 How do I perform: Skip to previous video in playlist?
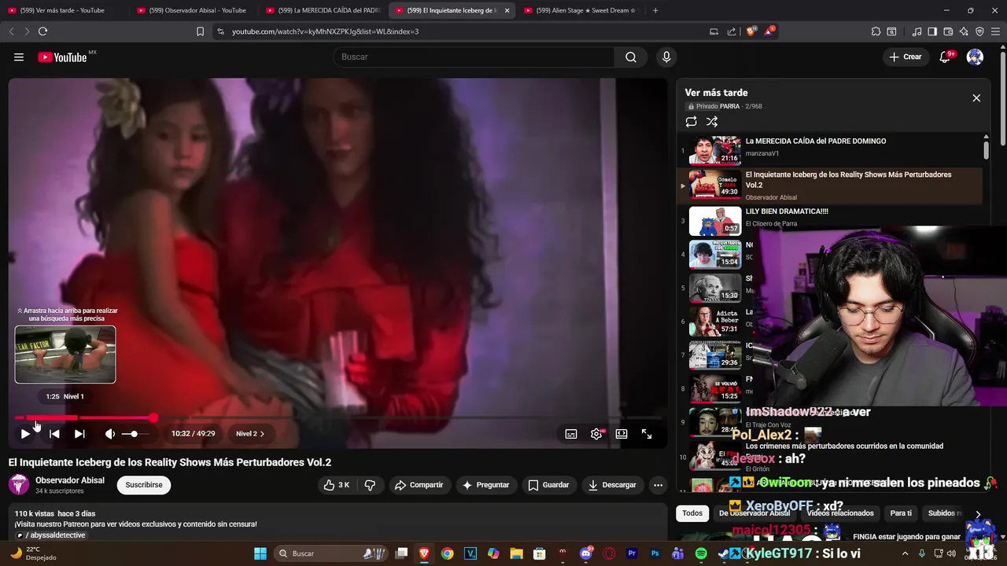tap(54, 434)
